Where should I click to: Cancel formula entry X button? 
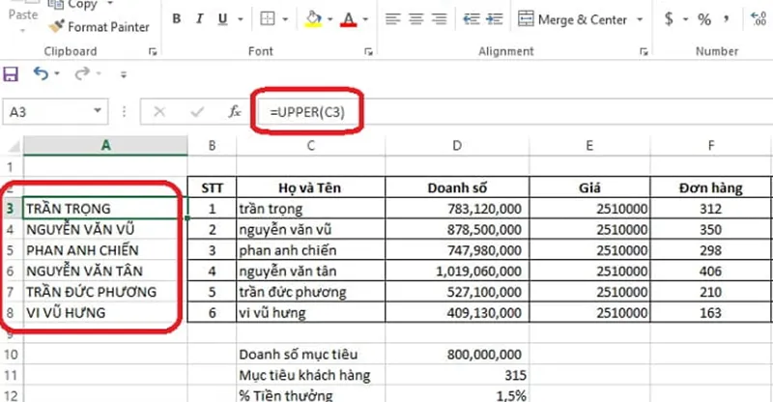point(159,112)
